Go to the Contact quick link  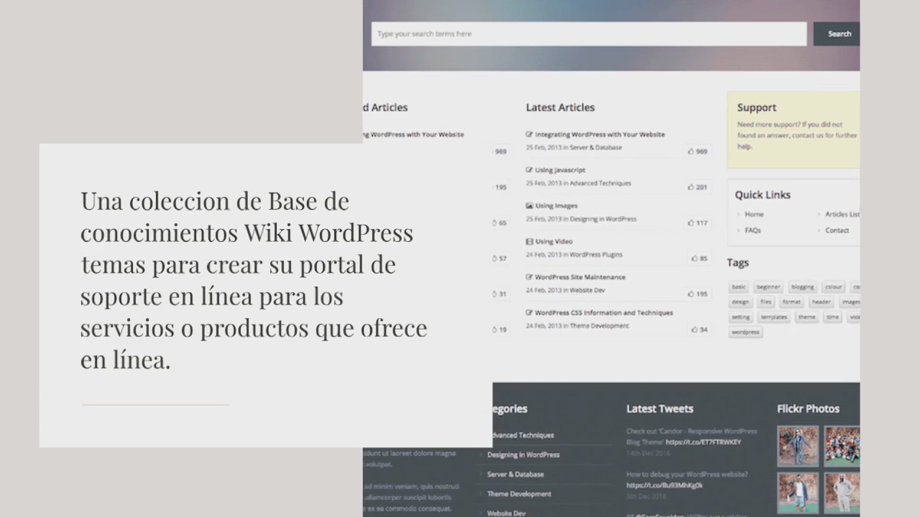pos(837,230)
